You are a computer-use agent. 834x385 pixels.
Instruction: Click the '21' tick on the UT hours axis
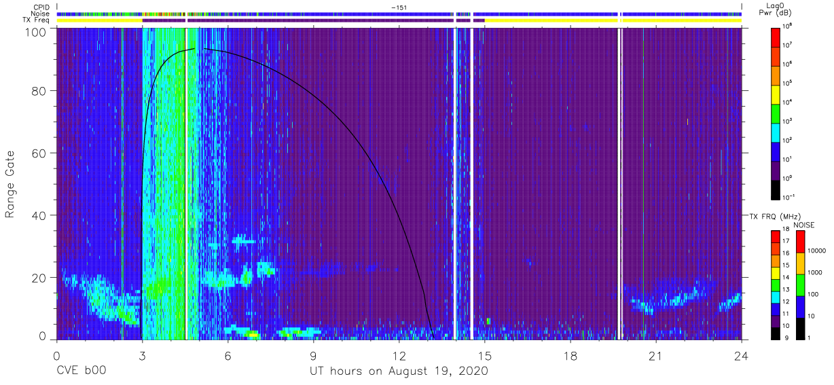(656, 355)
